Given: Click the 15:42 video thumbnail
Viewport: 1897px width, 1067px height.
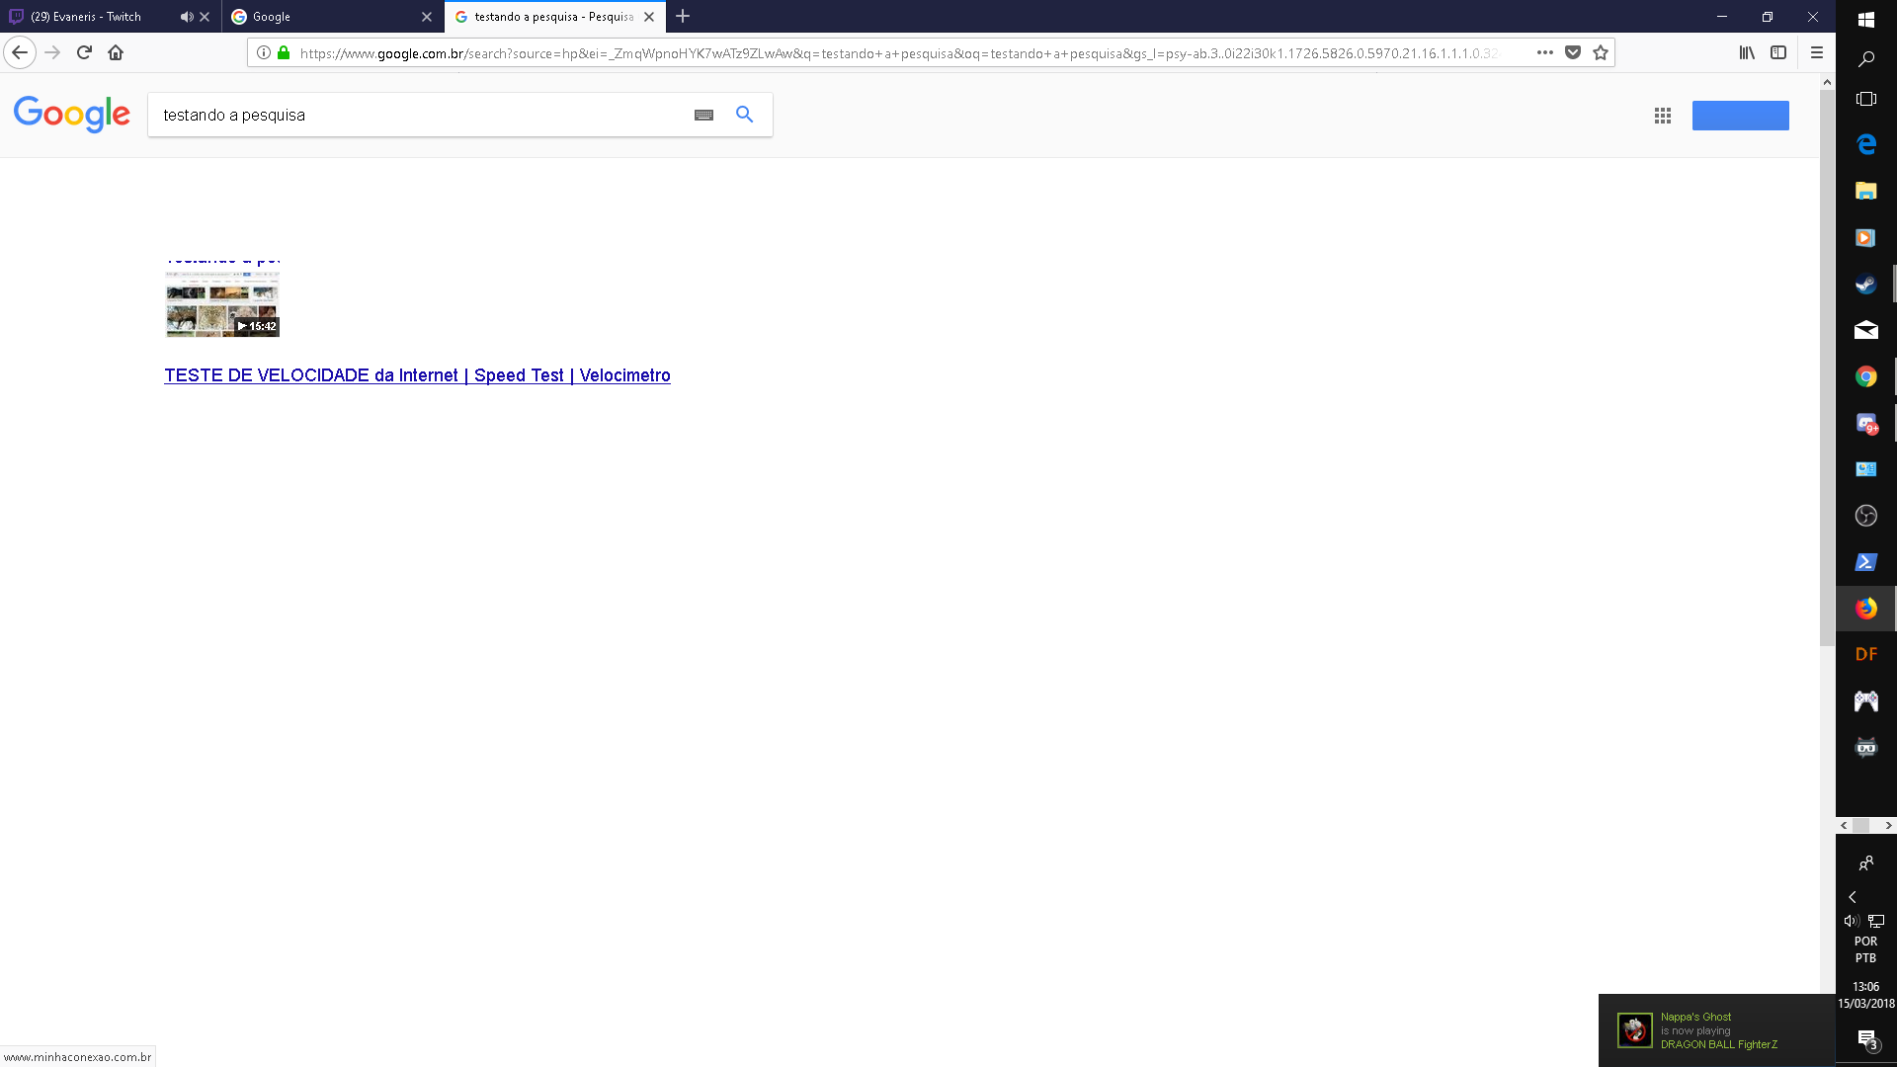Looking at the screenshot, I should click(x=222, y=305).
